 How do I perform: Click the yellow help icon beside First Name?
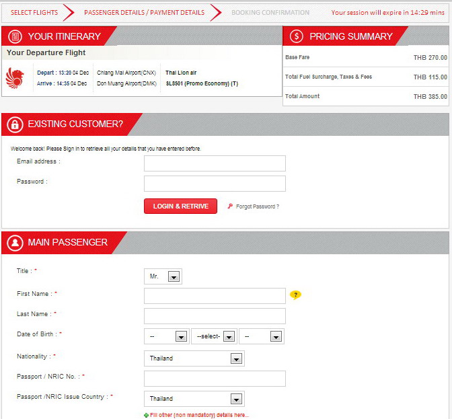coord(295,295)
